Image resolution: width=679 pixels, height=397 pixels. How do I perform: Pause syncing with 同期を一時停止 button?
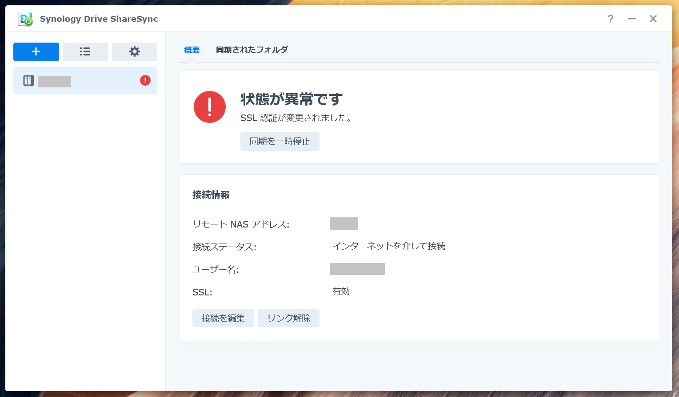(280, 141)
